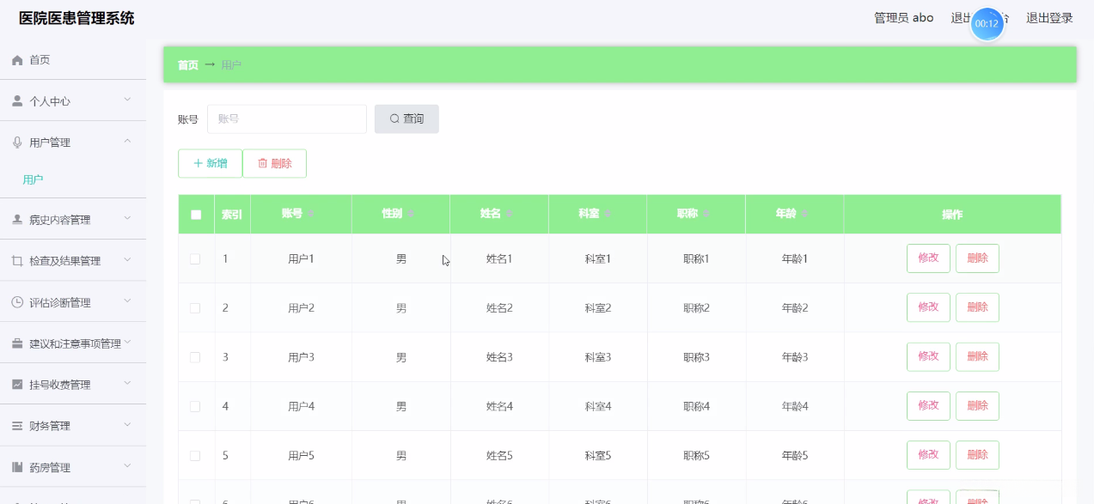
Task: Check the row checkbox for 用户4
Action: 195,406
